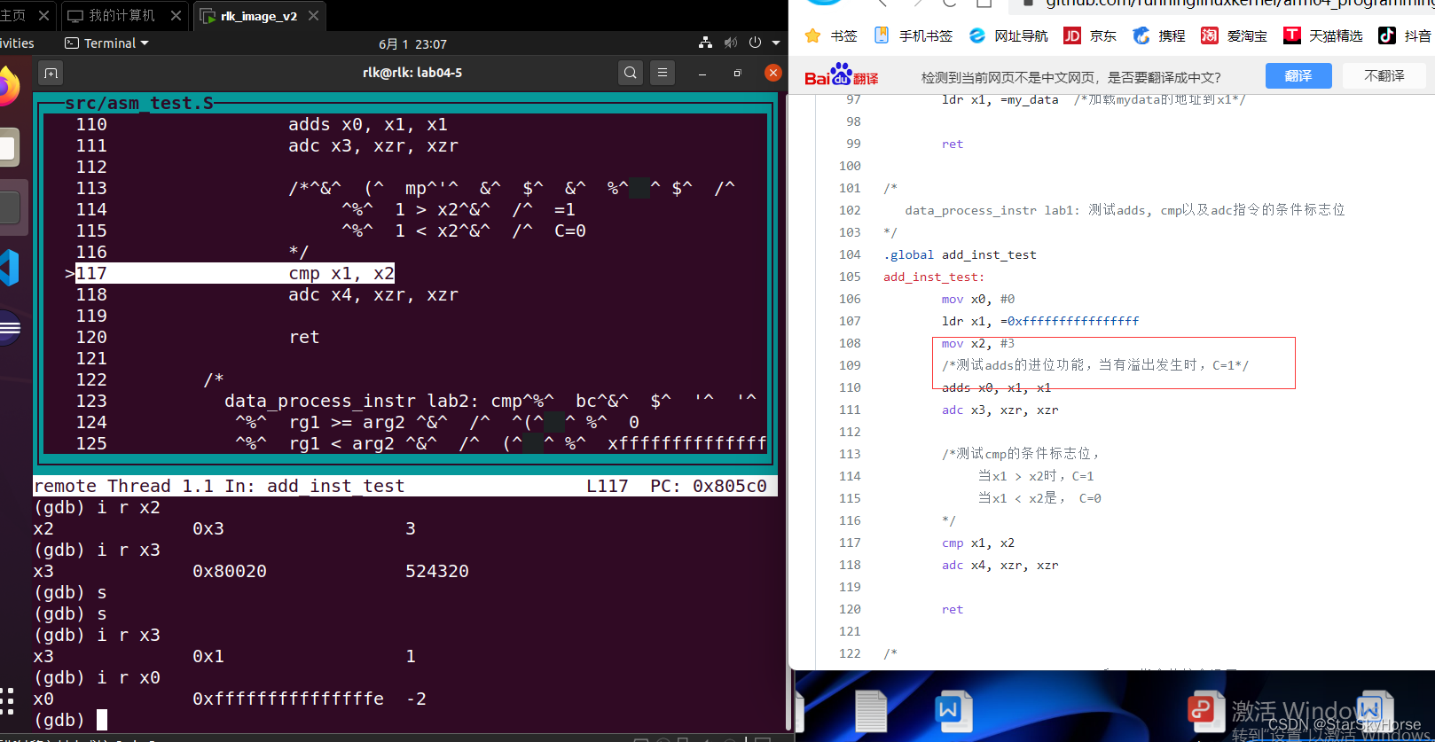Image resolution: width=1435 pixels, height=742 pixels.
Task: Open the terminal hamburger menu
Action: tap(663, 73)
